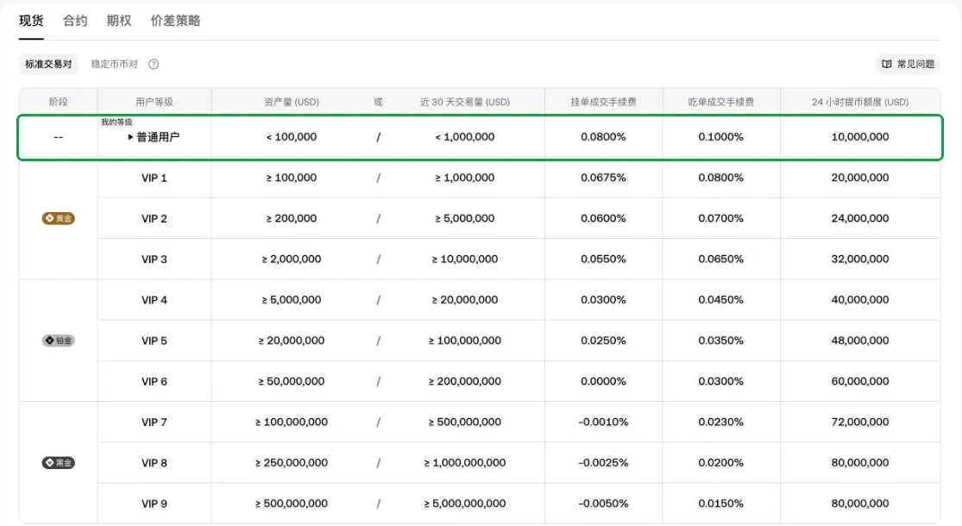This screenshot has height=526, width=962.
Task: Click asset value ≥ 50,000,000
Action: click(292, 381)
